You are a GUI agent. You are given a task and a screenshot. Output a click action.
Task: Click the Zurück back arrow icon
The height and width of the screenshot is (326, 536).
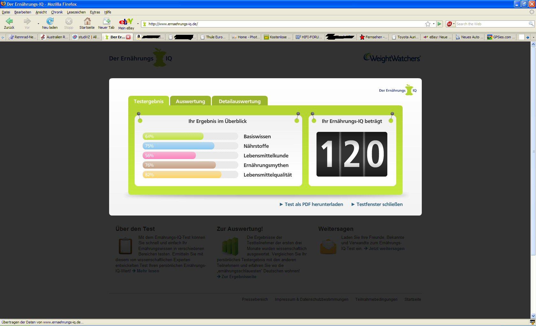pos(9,21)
